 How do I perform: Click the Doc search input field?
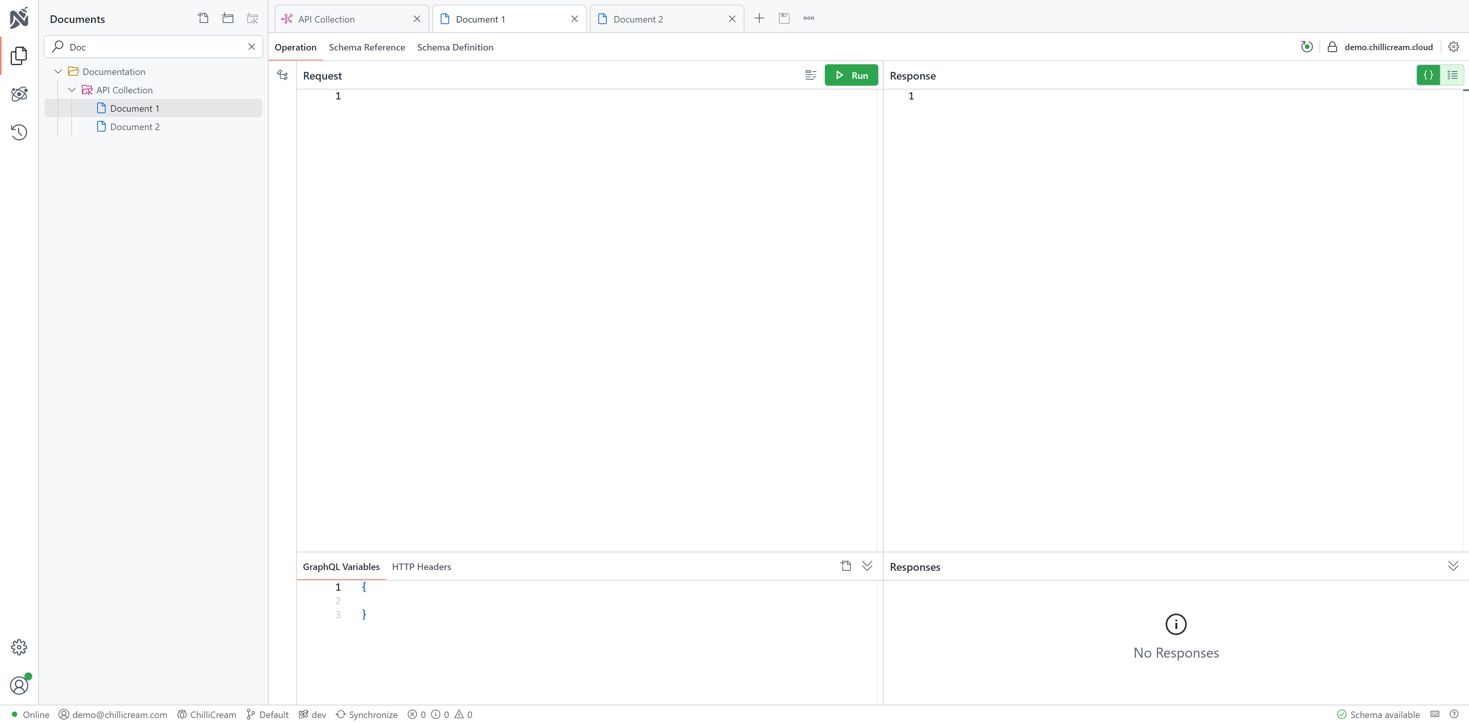(154, 47)
